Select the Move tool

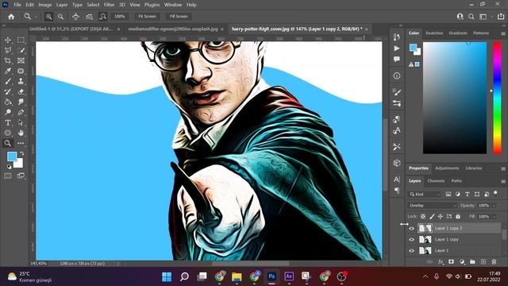8,40
